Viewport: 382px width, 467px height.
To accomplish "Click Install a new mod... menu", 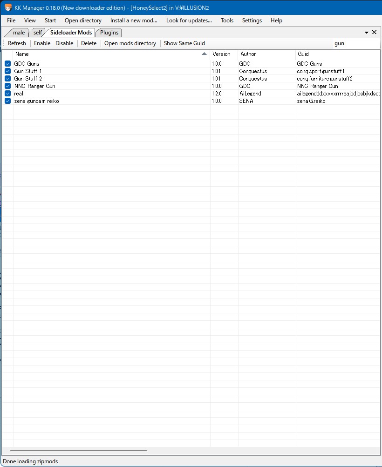I will click(134, 20).
